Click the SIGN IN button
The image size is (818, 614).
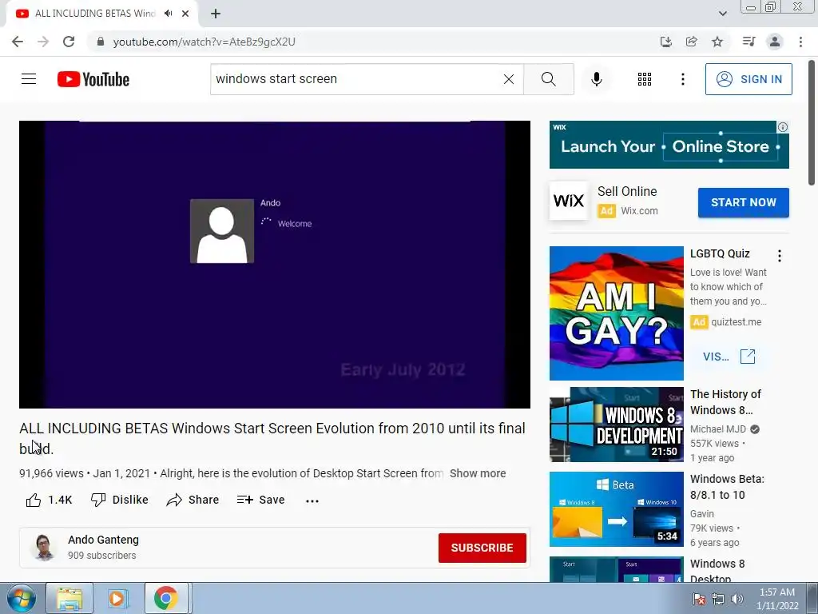point(749,79)
